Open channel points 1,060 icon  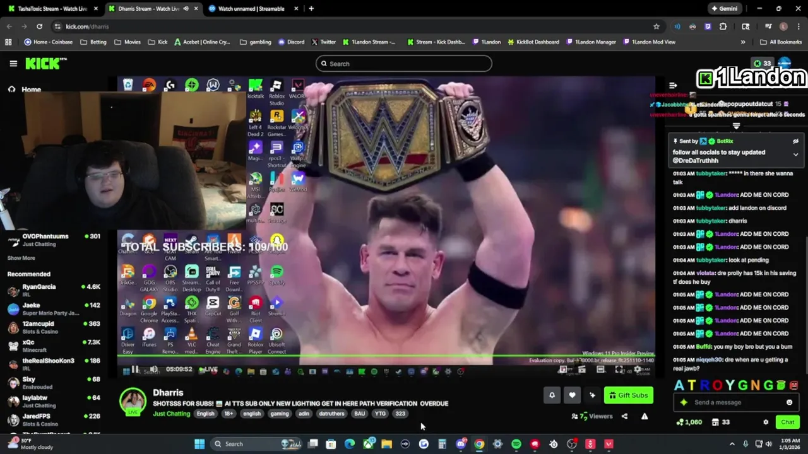[x=689, y=422]
